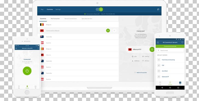Image resolution: width=199 pixels, height=101 pixels.
Task: Click the flag on the Albania #19 card
Action: [x=130, y=49]
